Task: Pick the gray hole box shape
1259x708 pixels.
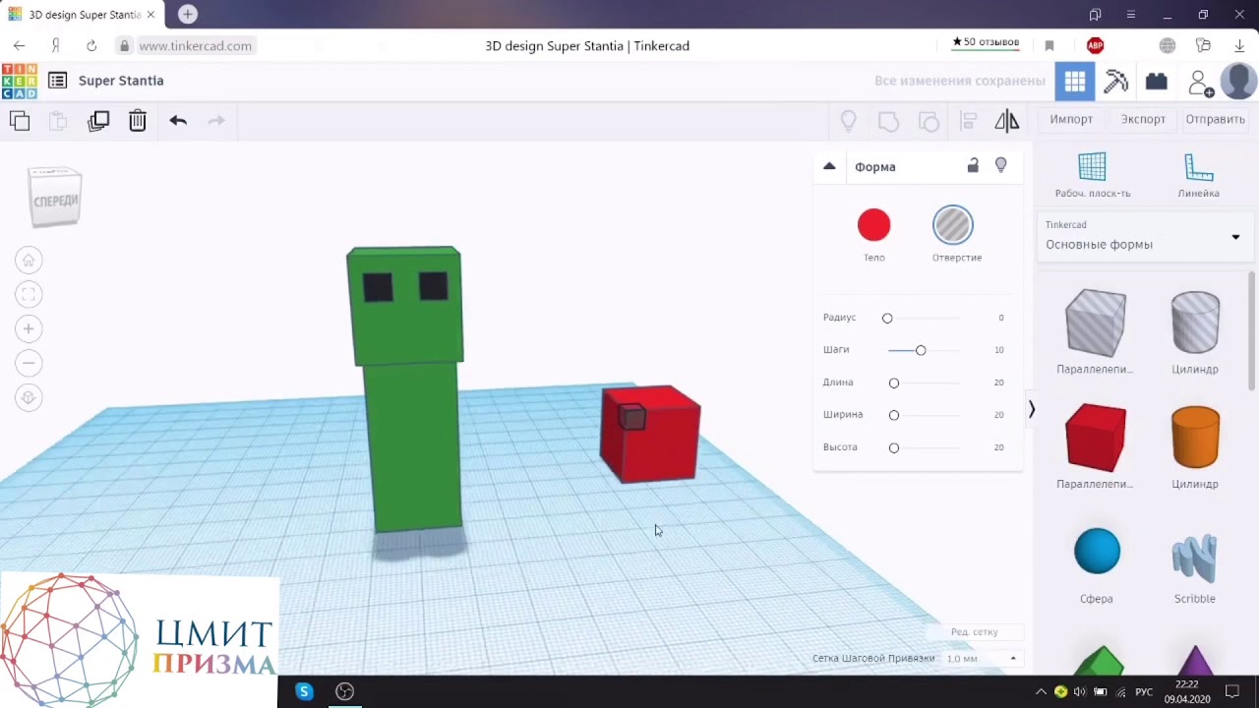Action: (x=1095, y=324)
